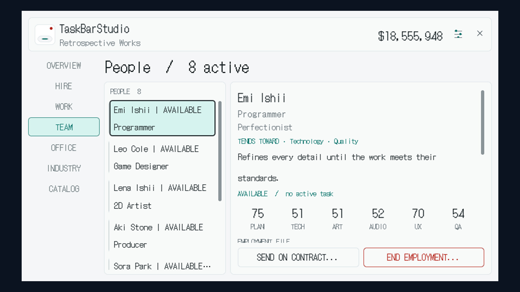Select Lena Ishii, 2D Artist
This screenshot has height=292, width=520.
[162, 197]
